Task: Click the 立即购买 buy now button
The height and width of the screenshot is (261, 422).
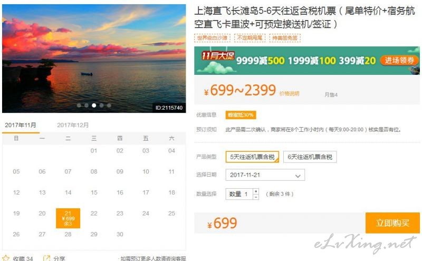Action: pyautogui.click(x=392, y=223)
